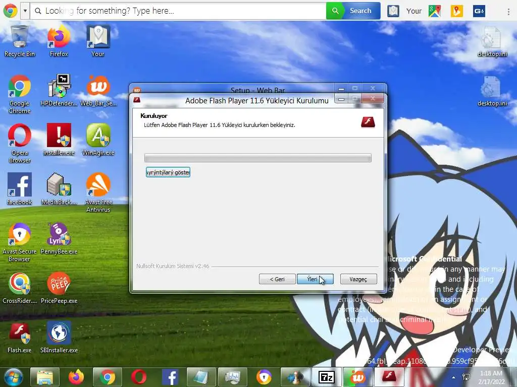
Task: Select the lower desktop.ini file icon
Action: tap(492, 91)
